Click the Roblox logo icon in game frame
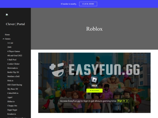Screen dimensions: 158x118 point(95,80)
